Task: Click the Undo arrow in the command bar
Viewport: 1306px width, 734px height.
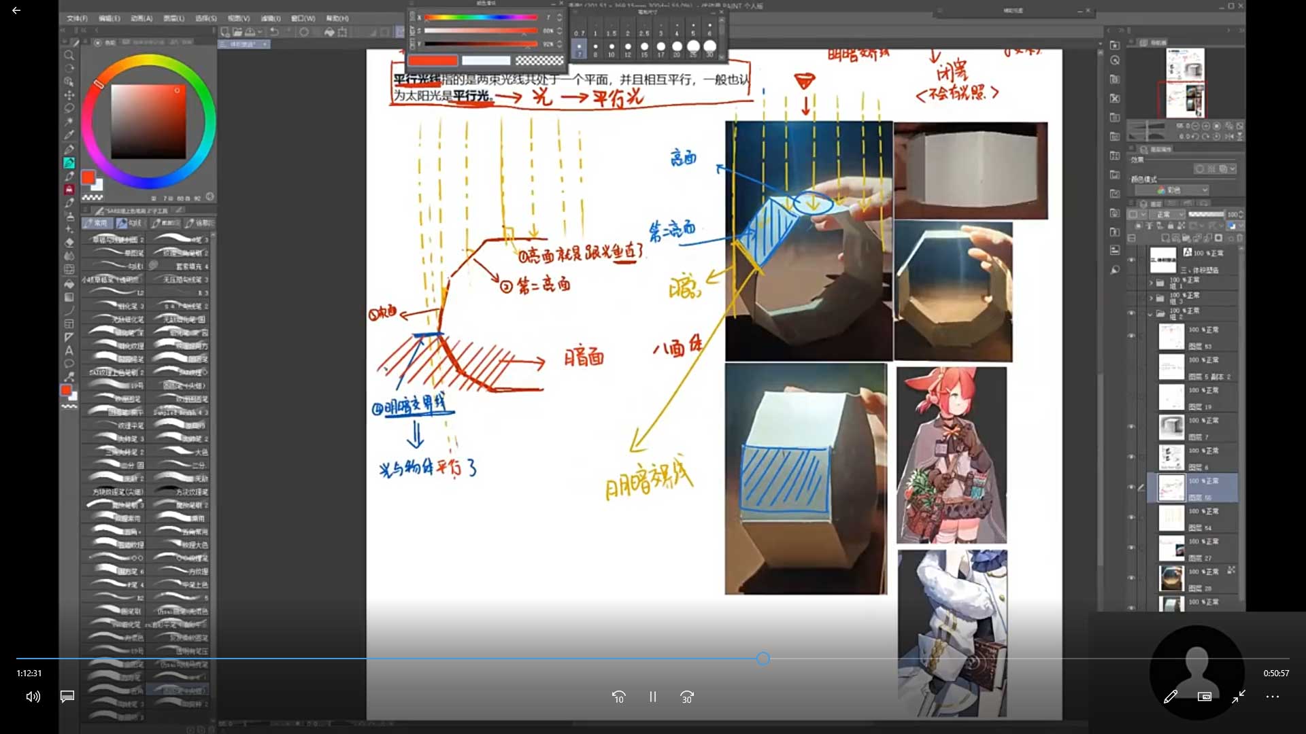Action: click(274, 32)
